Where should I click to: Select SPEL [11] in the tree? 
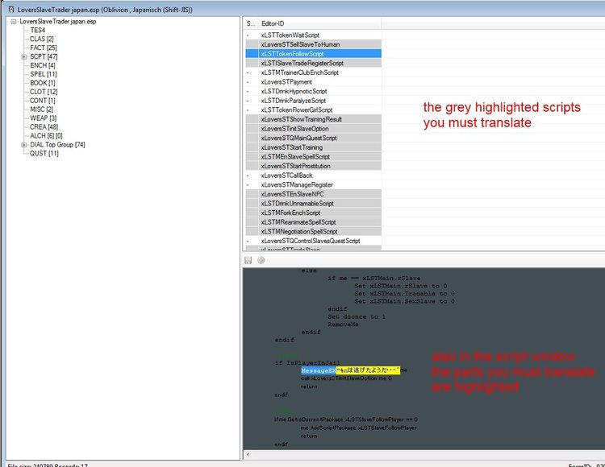(44, 74)
